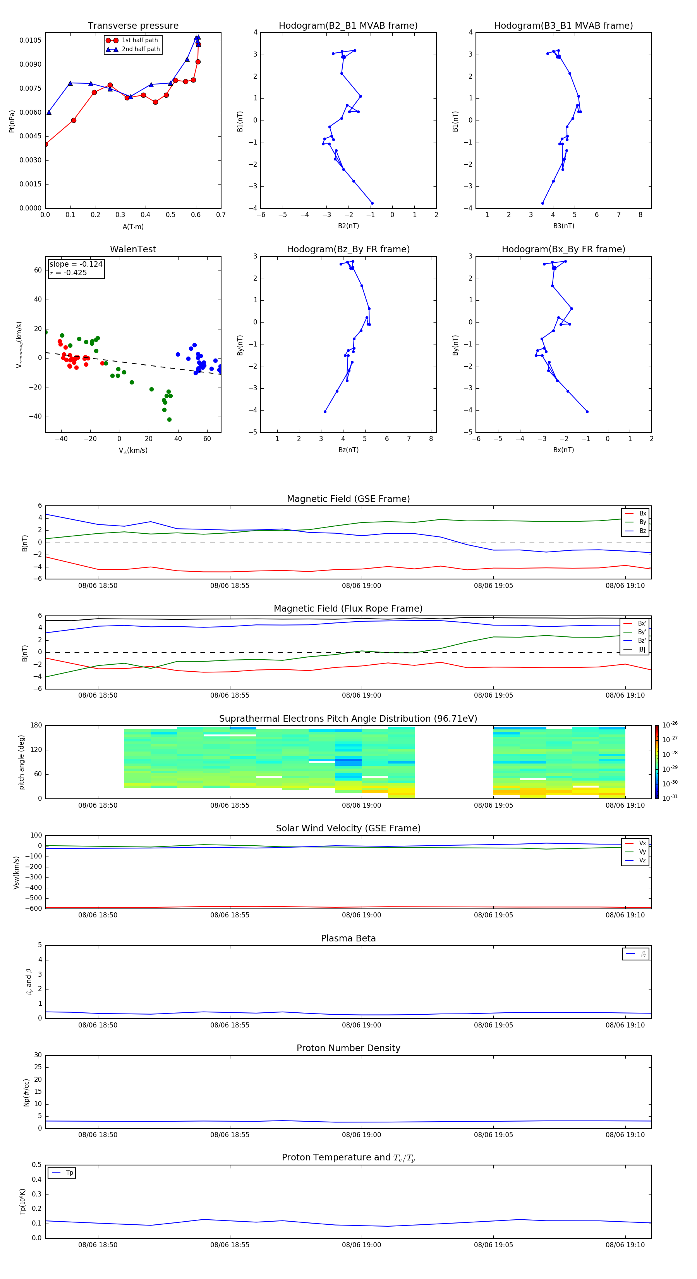Select the βp legend entry in Plasma Beta
Image resolution: width=697 pixels, height=1279 pixels.
[636, 954]
